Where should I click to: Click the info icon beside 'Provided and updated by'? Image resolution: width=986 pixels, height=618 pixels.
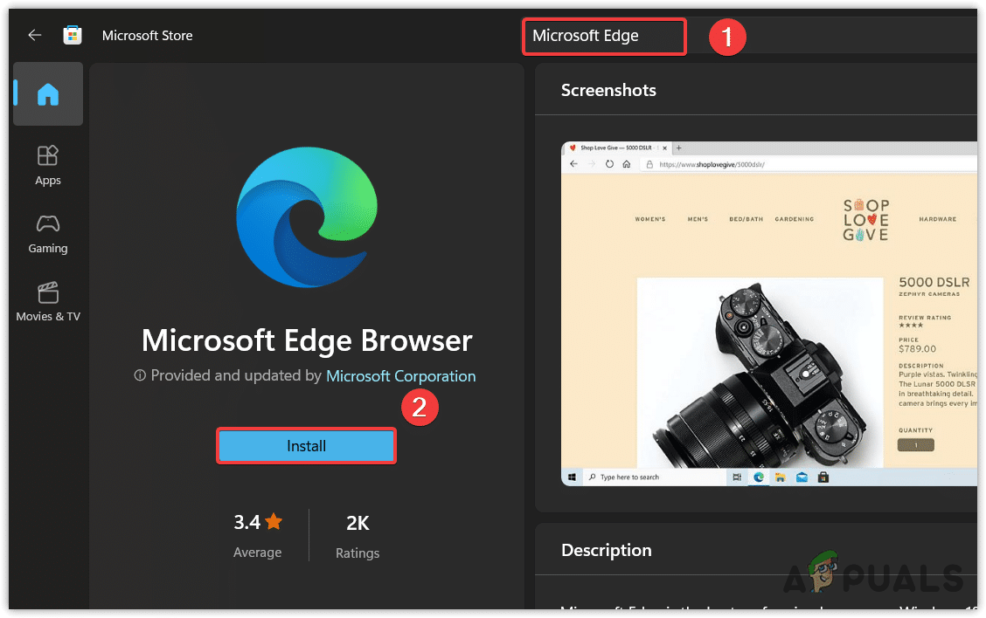139,376
